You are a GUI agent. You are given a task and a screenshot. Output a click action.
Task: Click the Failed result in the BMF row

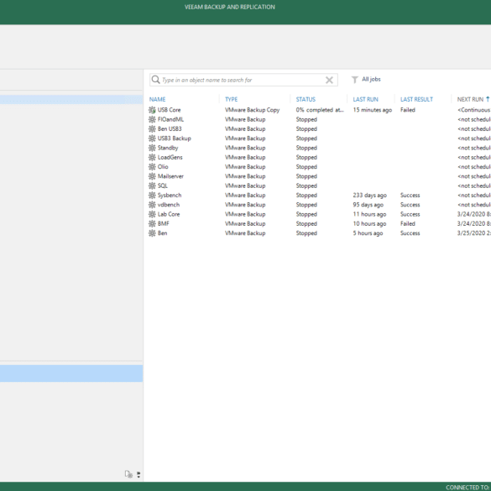point(408,223)
